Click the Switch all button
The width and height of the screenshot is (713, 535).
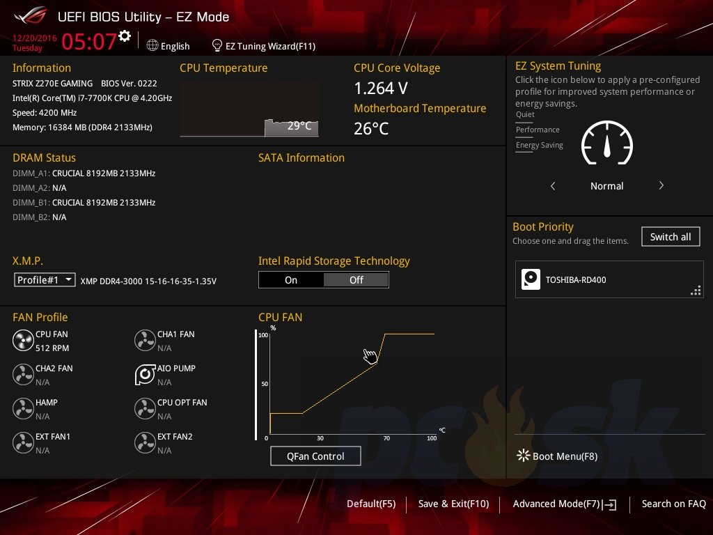(x=671, y=237)
